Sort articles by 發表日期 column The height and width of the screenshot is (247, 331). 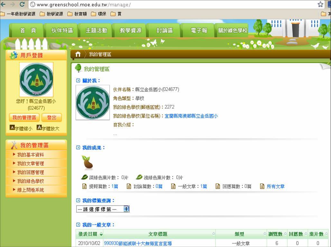90,234
